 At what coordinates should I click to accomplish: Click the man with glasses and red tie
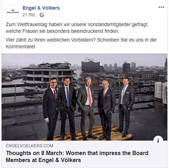[51, 109]
